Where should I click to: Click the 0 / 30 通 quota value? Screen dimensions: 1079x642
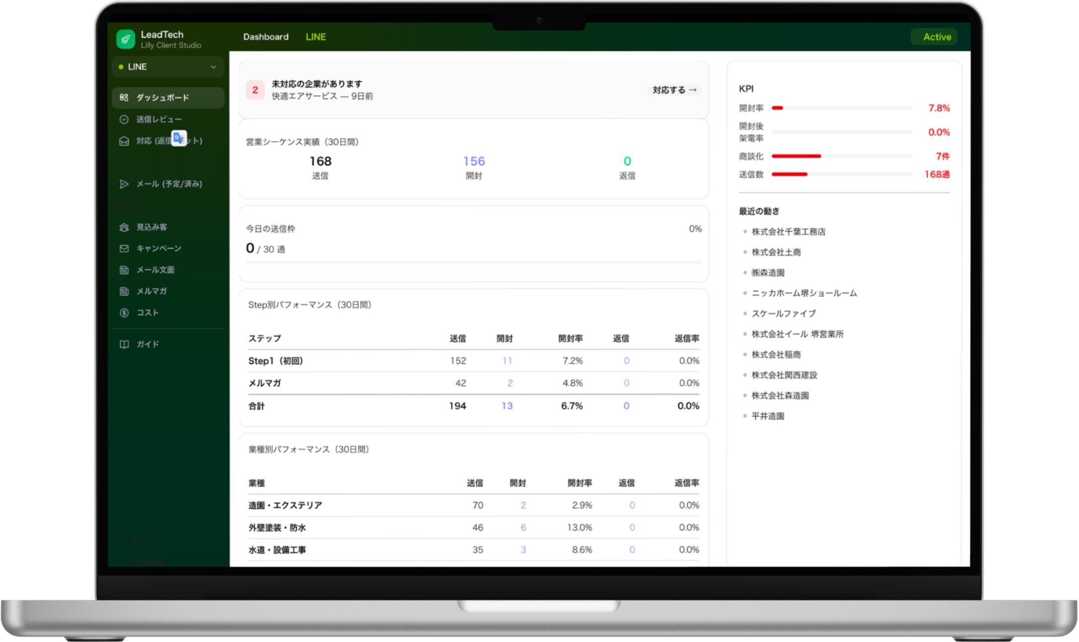point(266,248)
